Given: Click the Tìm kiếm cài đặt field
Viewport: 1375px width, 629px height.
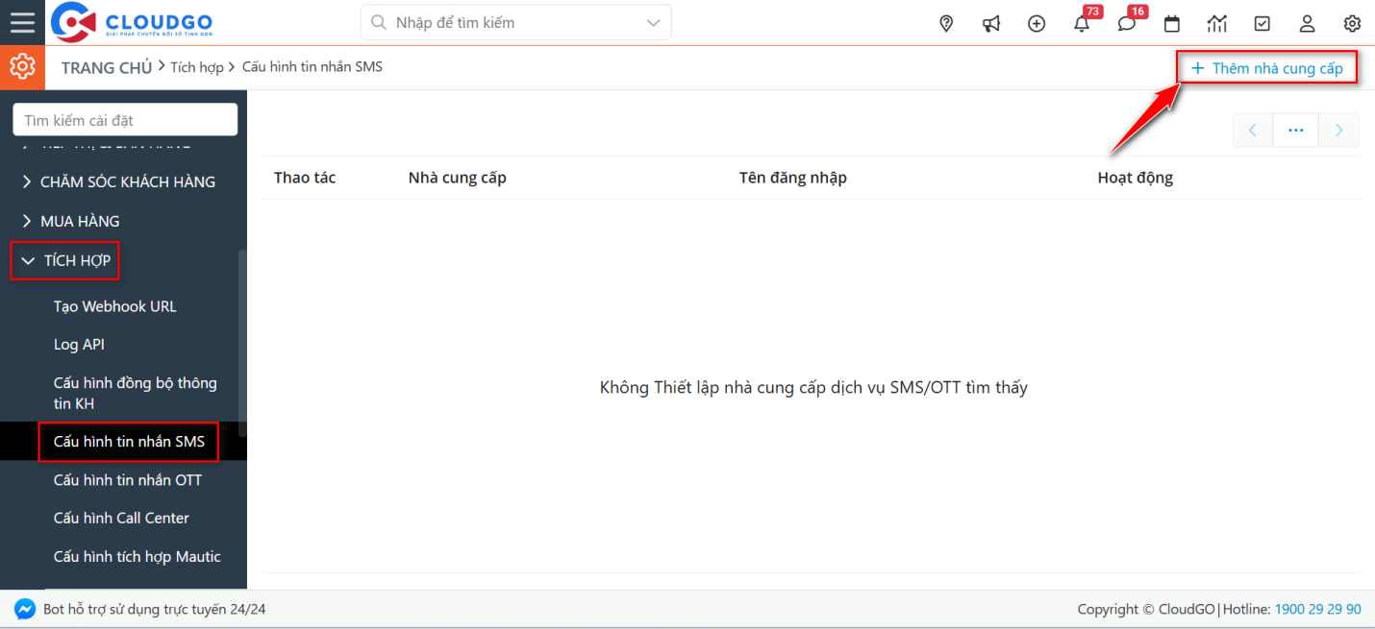Looking at the screenshot, I should click(125, 120).
